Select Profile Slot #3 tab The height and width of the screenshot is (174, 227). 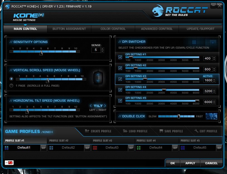pos(113,140)
